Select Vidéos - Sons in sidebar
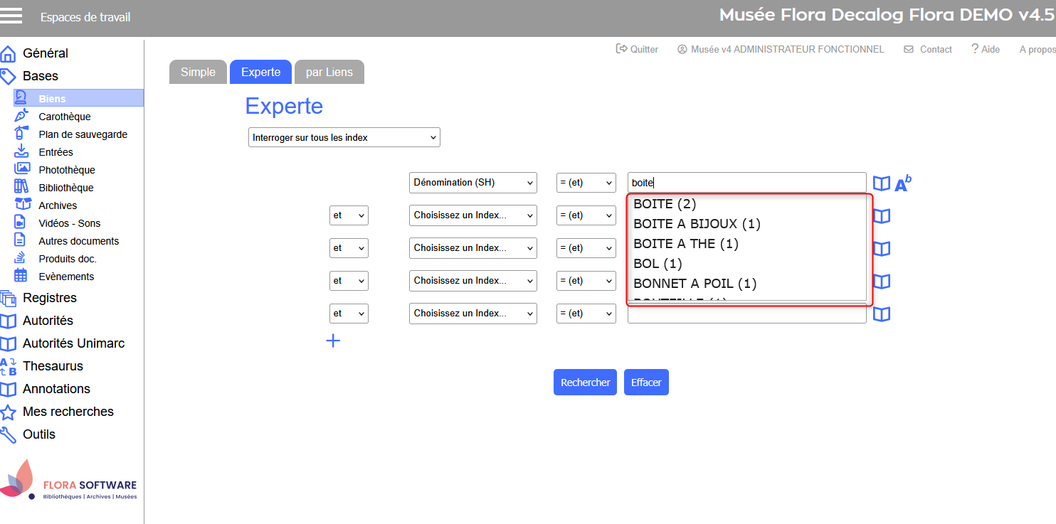Image resolution: width=1056 pixels, height=524 pixels. [x=69, y=223]
